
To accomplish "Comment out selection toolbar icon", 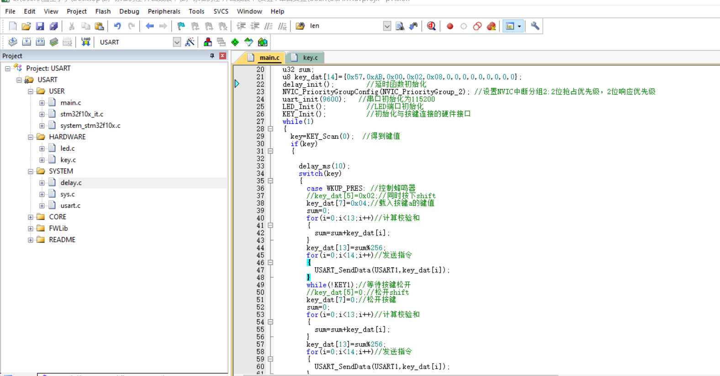I will pos(269,26).
